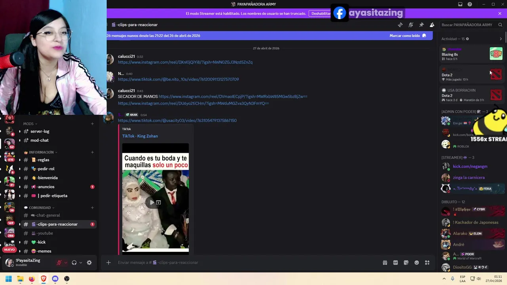This screenshot has height=285, width=507.
Task: Open the Help question mark icon
Action: click(470, 4)
